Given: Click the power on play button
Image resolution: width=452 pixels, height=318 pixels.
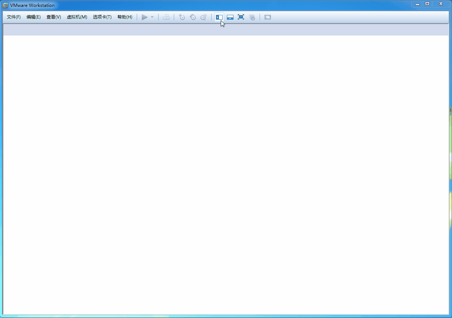Looking at the screenshot, I should pyautogui.click(x=145, y=17).
